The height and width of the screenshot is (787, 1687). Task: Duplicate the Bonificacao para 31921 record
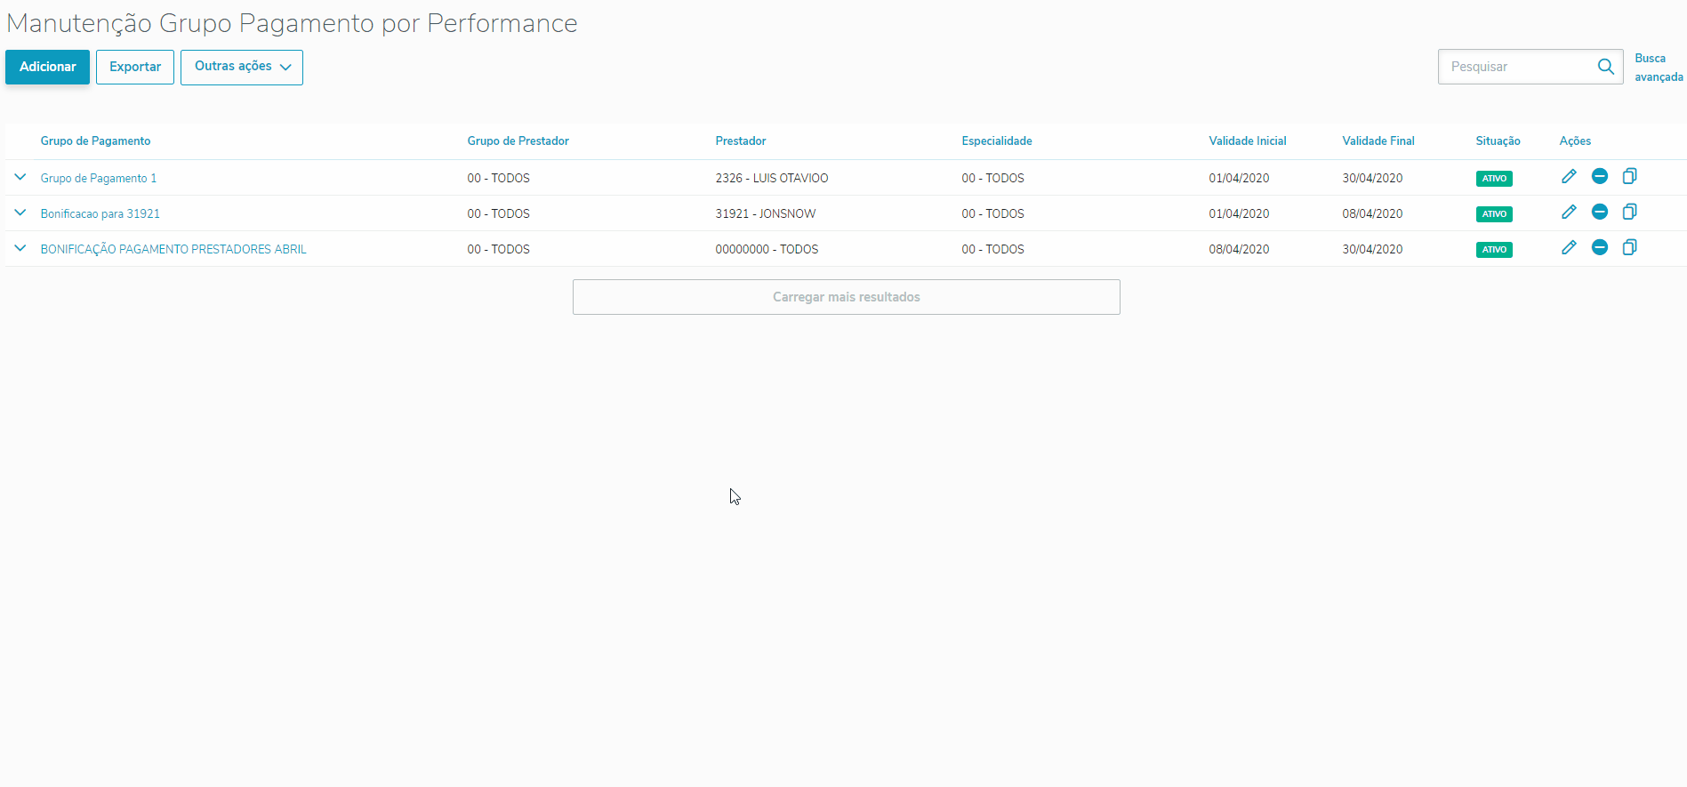coord(1629,213)
